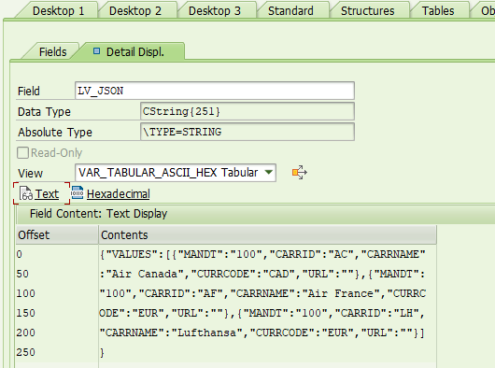Click the Offset column header
Viewport: 495px width, 368px height.
(57, 234)
